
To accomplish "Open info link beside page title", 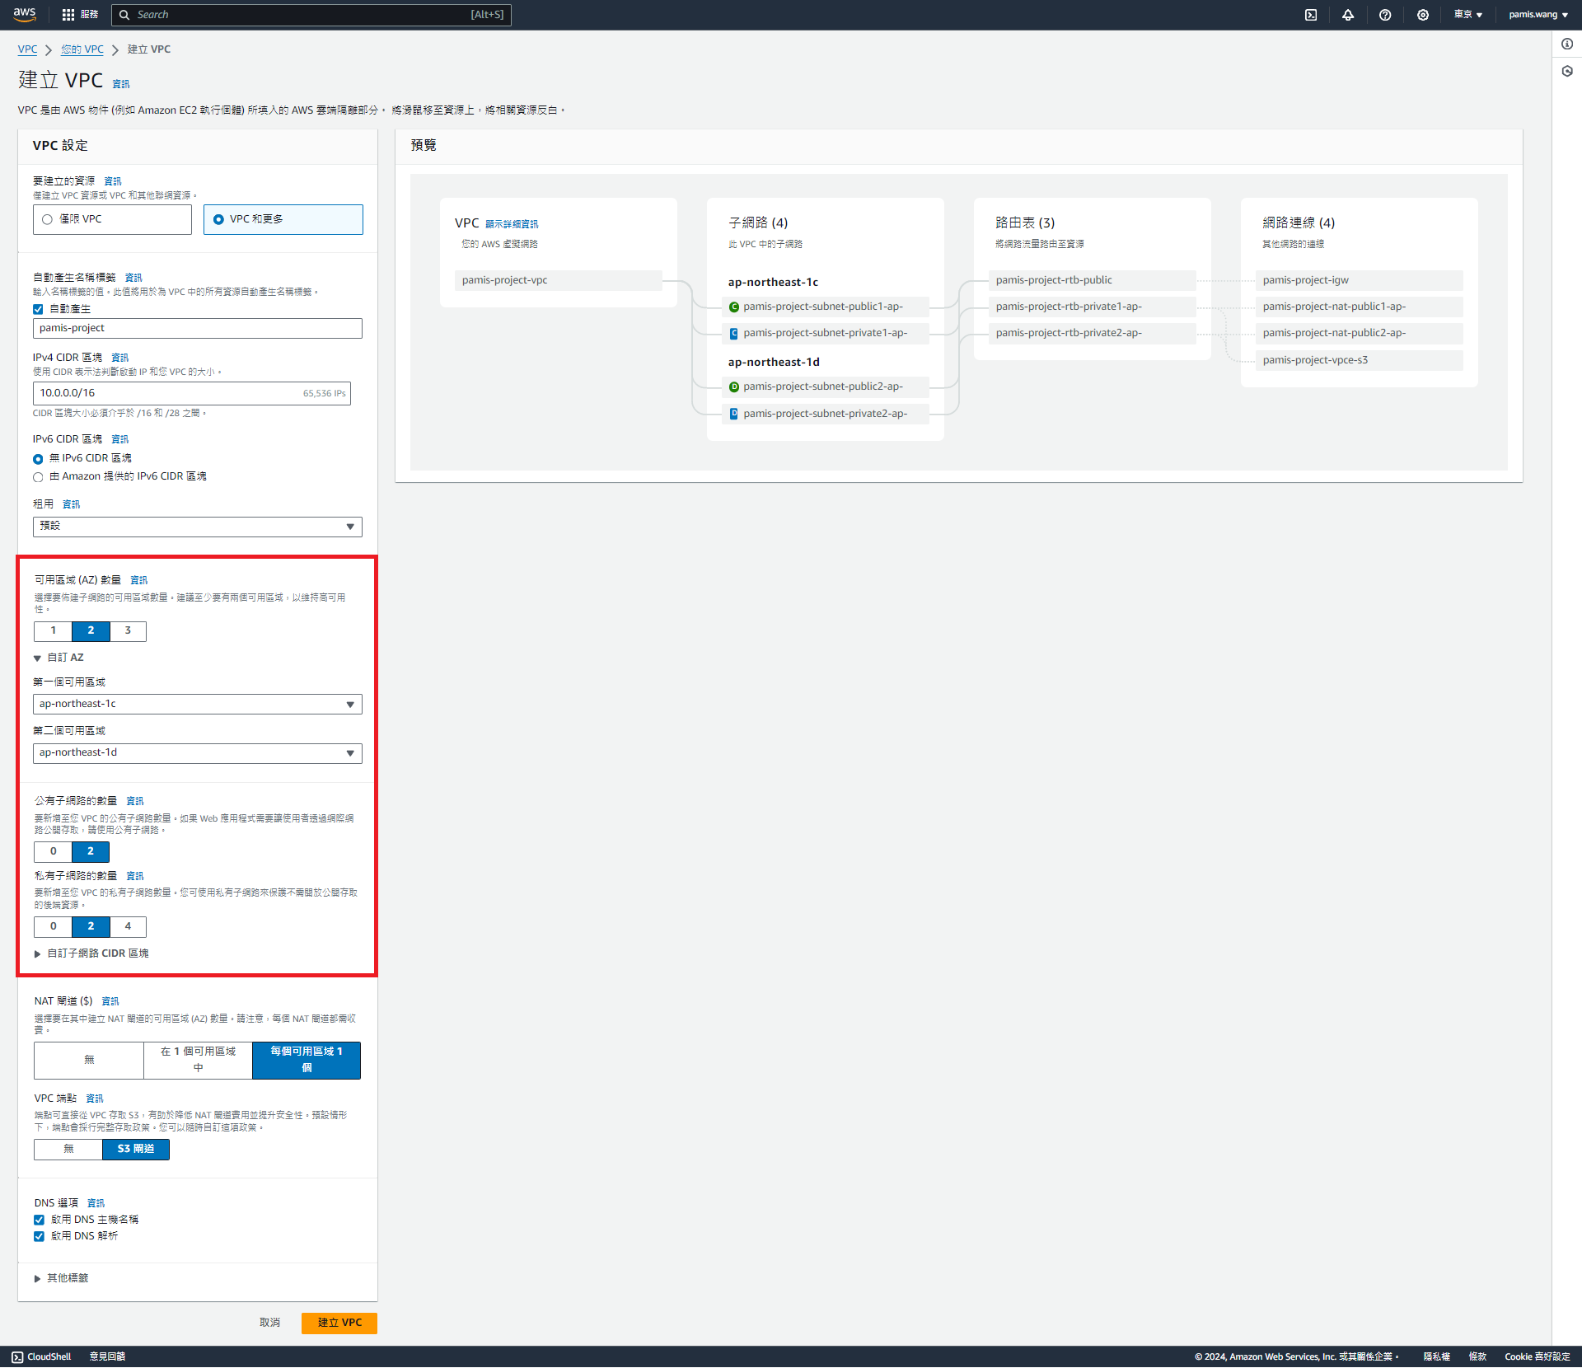I will tap(121, 84).
